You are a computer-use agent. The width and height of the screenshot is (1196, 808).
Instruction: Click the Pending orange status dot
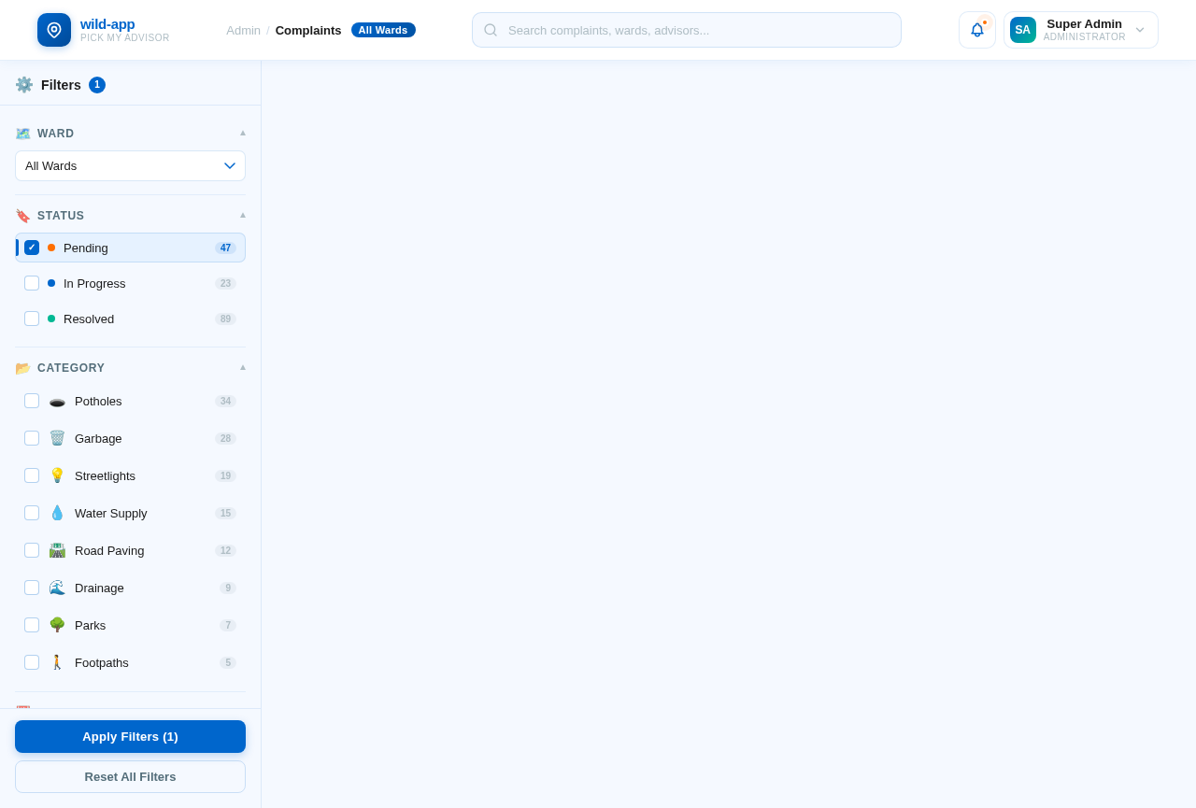(x=51, y=248)
